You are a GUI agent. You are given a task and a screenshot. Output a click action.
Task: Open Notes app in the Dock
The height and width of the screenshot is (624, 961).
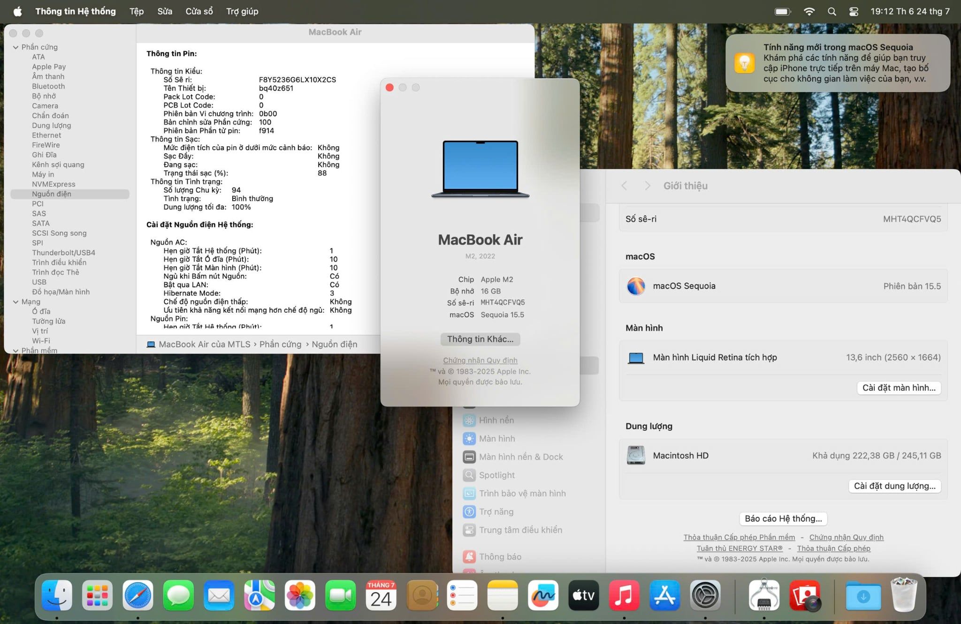(x=503, y=595)
